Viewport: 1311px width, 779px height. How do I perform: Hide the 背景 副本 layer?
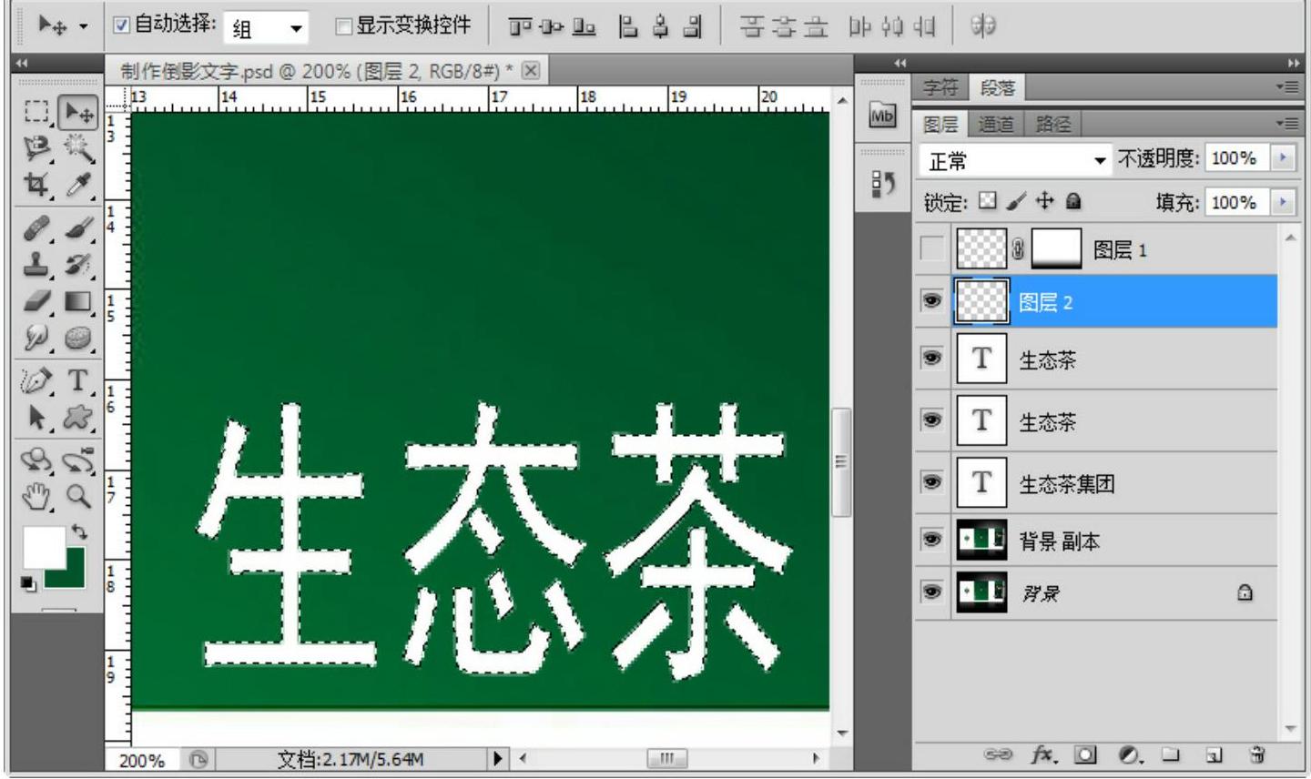click(931, 540)
